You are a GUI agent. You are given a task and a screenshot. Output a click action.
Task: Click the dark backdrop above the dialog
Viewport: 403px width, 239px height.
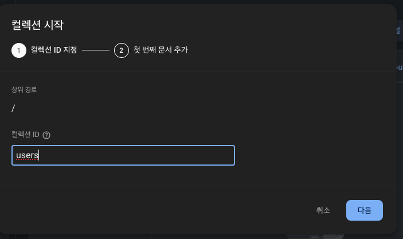[202, 2]
